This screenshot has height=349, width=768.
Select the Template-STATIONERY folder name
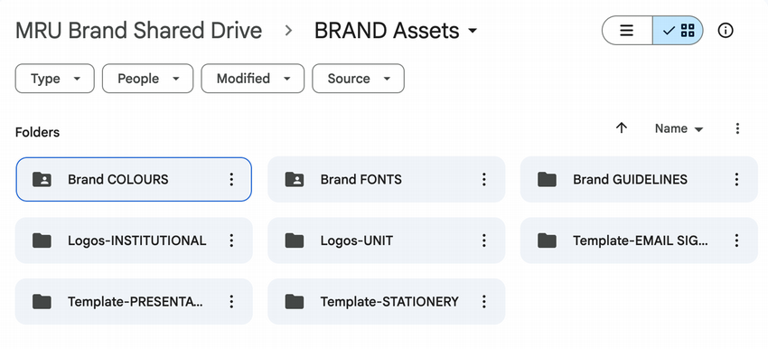coord(389,301)
